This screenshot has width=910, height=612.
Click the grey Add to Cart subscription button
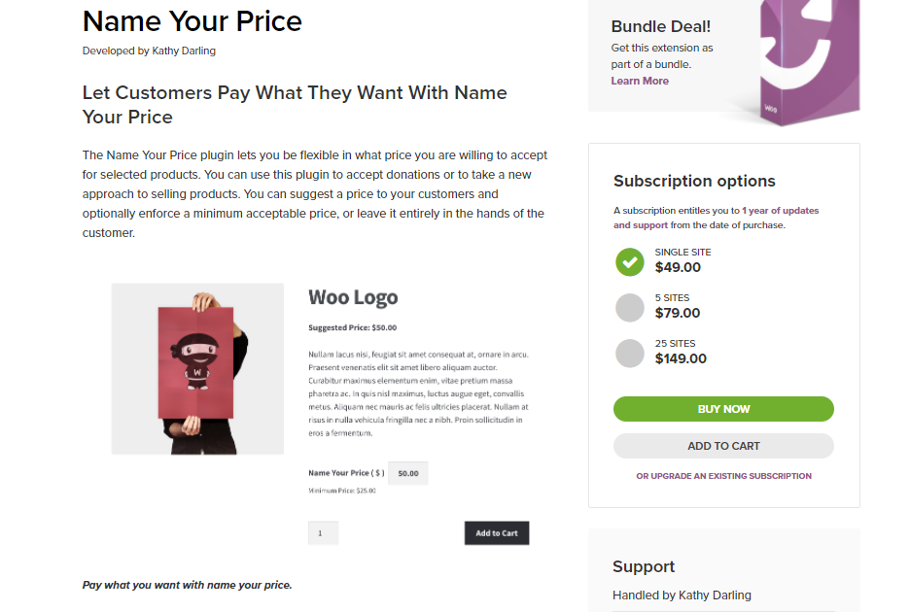723,446
